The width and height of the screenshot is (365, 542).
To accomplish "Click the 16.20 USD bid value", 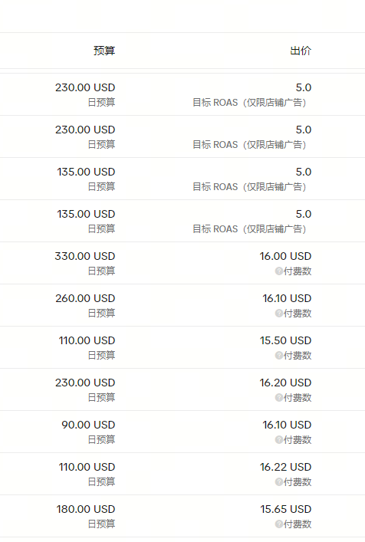I will click(285, 383).
